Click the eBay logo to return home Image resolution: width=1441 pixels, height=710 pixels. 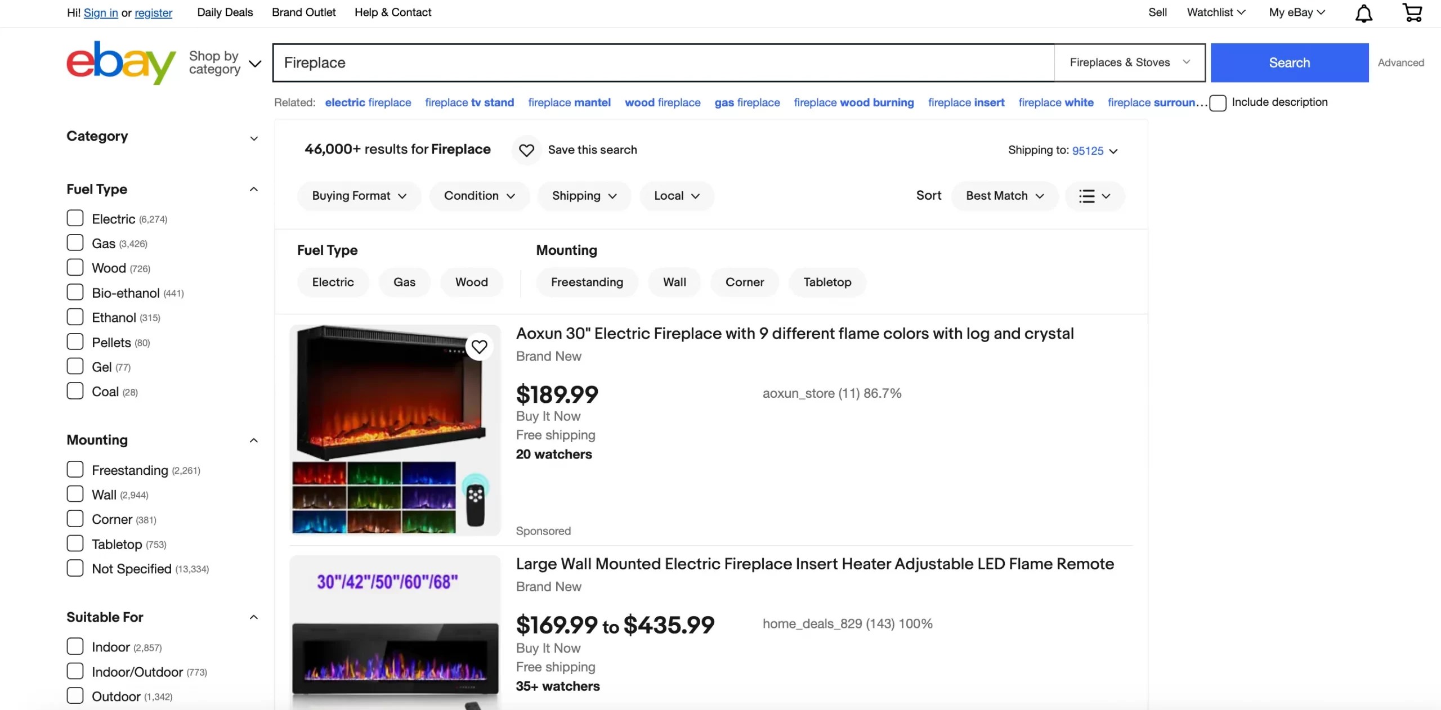pyautogui.click(x=120, y=62)
